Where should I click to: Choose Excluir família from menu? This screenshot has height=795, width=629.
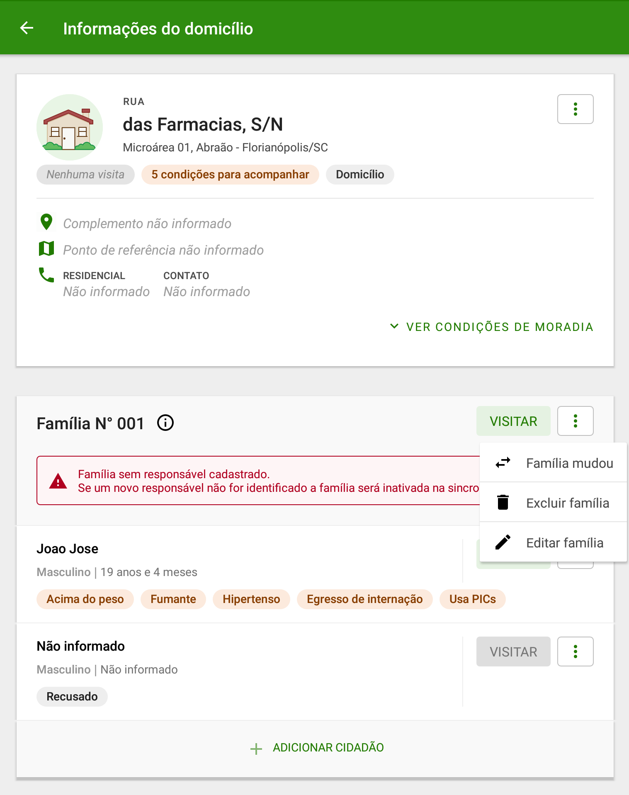(x=553, y=503)
